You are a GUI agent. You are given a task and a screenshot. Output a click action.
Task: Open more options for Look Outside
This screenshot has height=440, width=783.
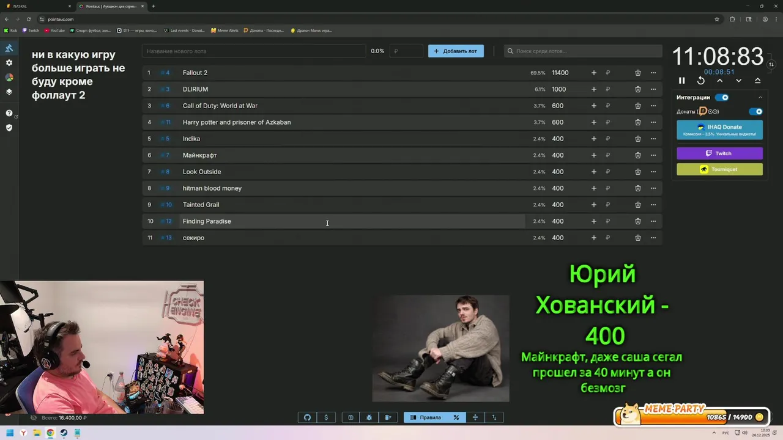coord(653,172)
